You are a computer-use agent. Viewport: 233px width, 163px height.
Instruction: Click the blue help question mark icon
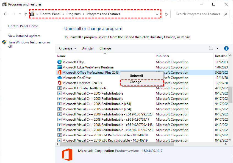pos(226,48)
